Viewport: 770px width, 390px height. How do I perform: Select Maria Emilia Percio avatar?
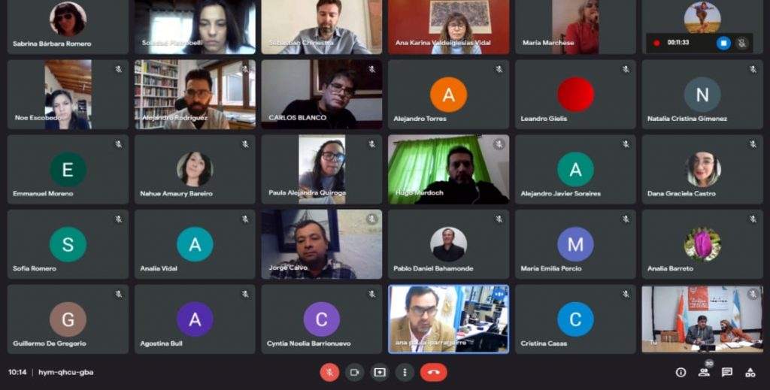click(x=575, y=244)
